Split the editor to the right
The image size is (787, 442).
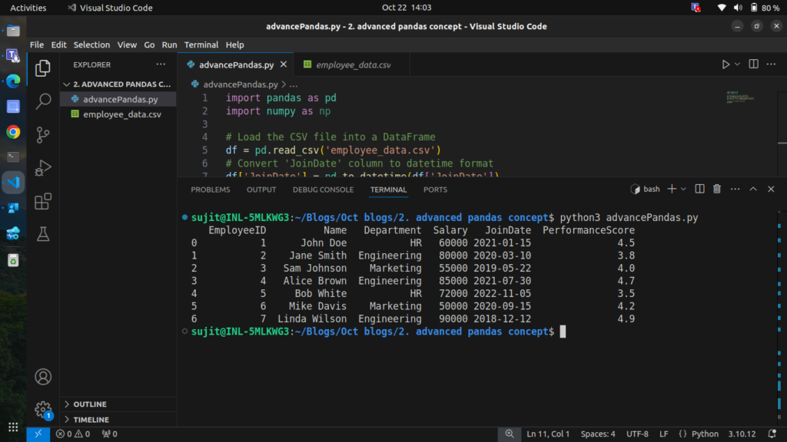click(753, 64)
